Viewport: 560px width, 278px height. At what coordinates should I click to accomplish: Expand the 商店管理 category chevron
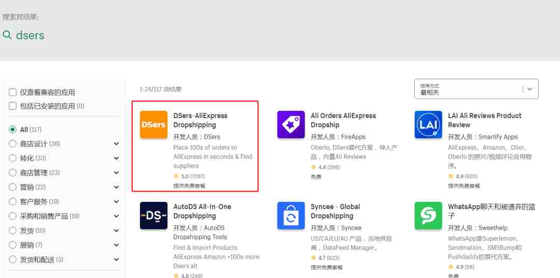click(x=117, y=172)
